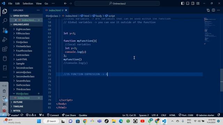Click the editor vertical scrollbar thumb

pyautogui.click(x=222, y=80)
